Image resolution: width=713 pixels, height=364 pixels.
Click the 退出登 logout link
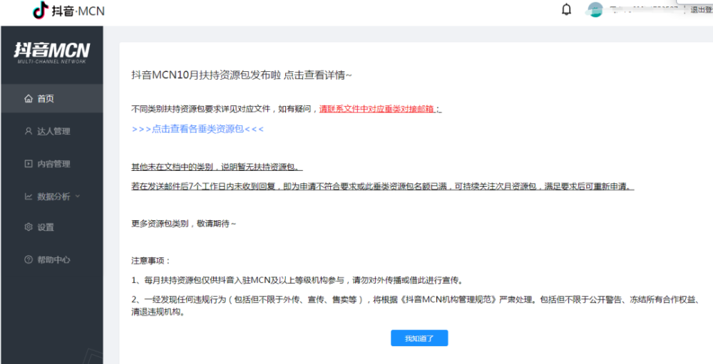(701, 9)
